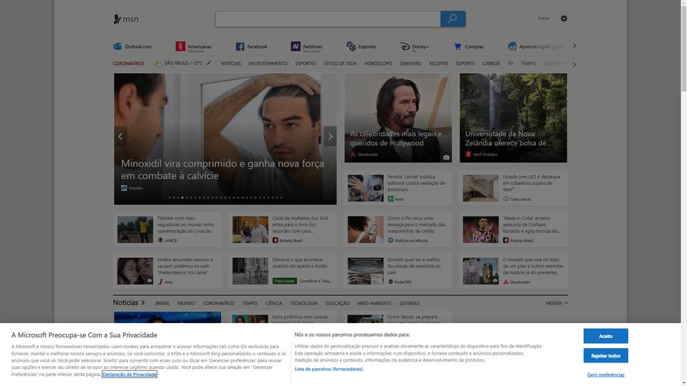Viewport: 687px width, 386px height.
Task: Open the Escada com LED article
Action: 513,188
